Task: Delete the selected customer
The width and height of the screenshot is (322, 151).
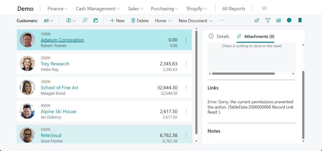Action: [140, 20]
